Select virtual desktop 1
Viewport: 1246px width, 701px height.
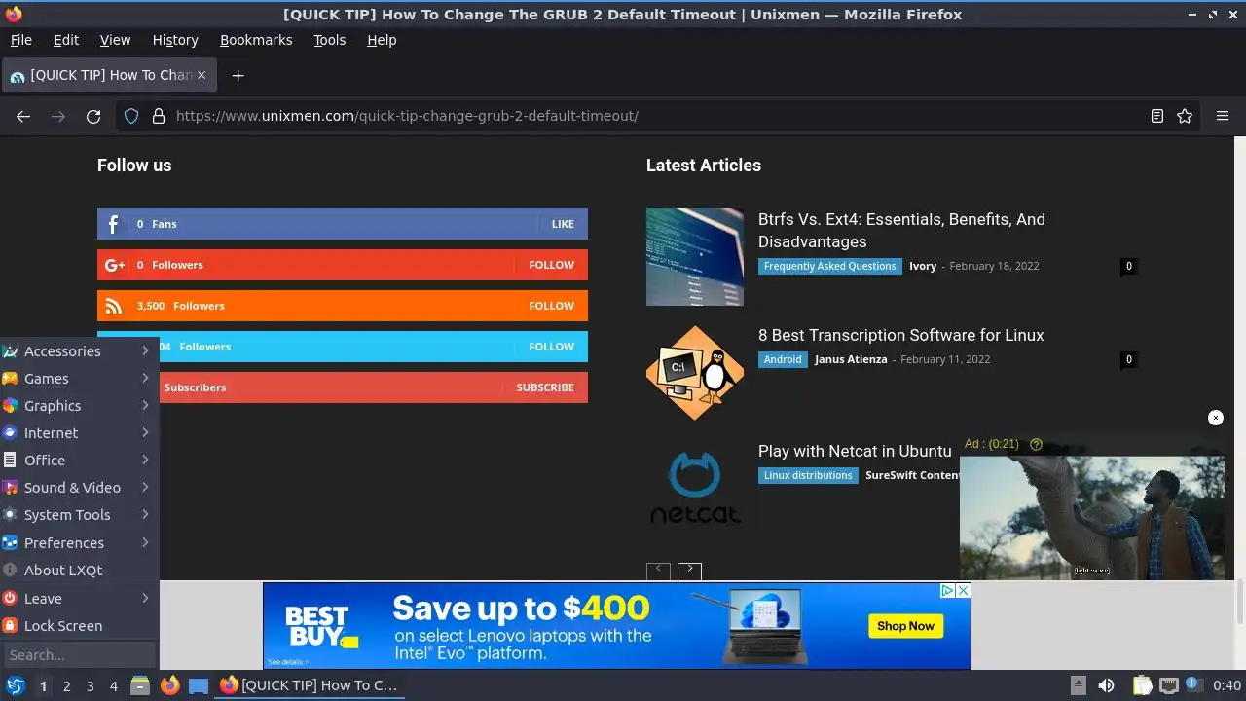tap(43, 685)
